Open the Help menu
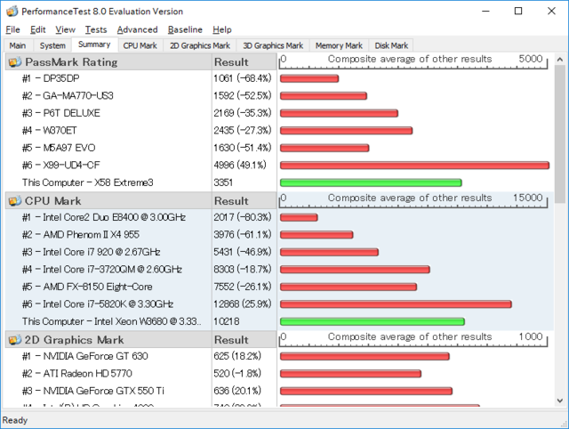This screenshot has height=429, width=569. pos(221,29)
